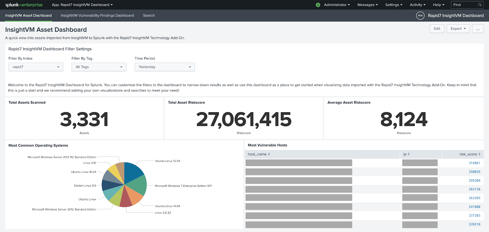Switch to InsightVM Vulnerability Findings Dashboard tab
Image resolution: width=489 pixels, height=232 pixels.
pos(97,16)
